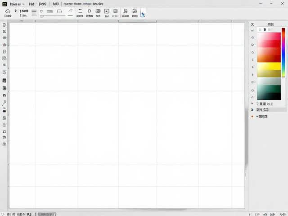The image size is (288, 216).
Task: Select the dark round tool icon in left strip
Action: click(4, 88)
